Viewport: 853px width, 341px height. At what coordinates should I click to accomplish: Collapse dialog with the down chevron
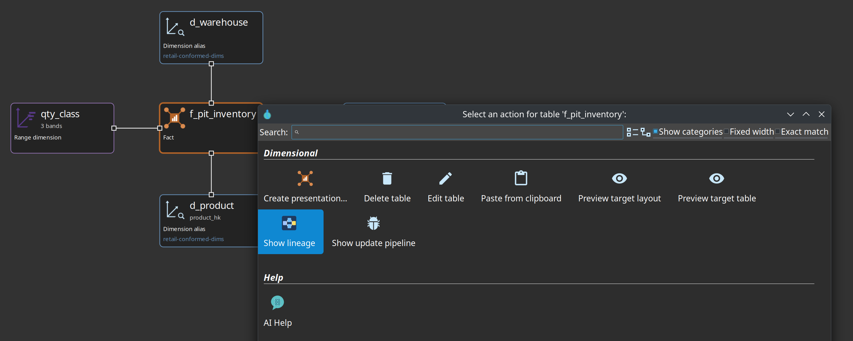tap(790, 114)
